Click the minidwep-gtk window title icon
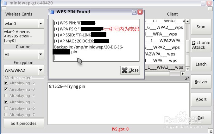 coord(5,3)
